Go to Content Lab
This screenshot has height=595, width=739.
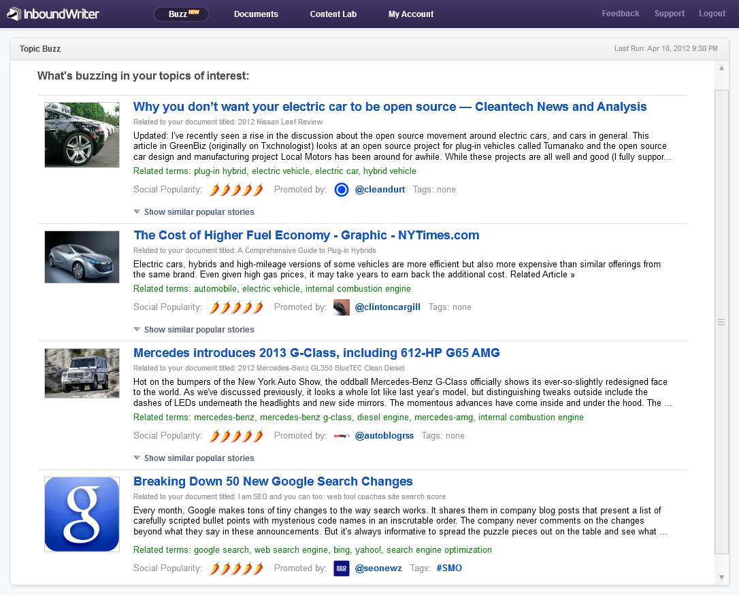coord(333,14)
